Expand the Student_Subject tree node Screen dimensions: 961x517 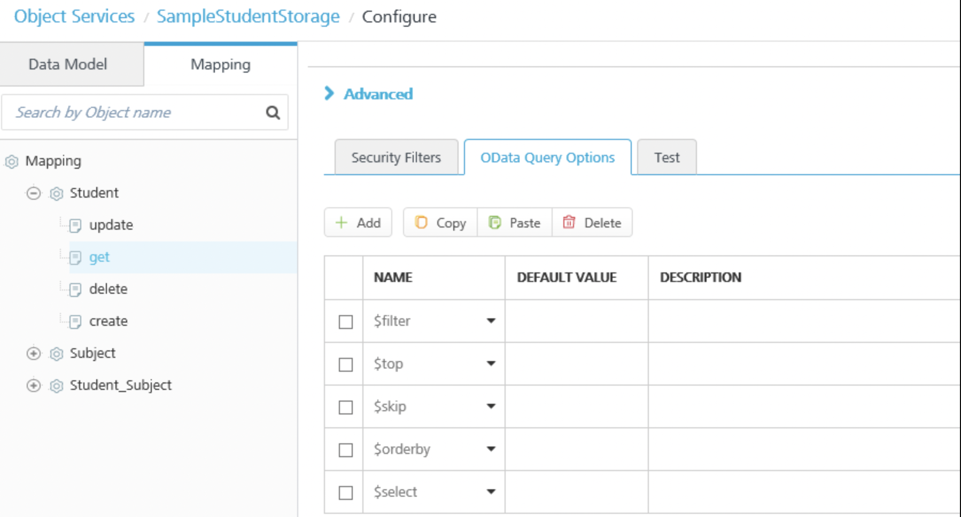[34, 385]
